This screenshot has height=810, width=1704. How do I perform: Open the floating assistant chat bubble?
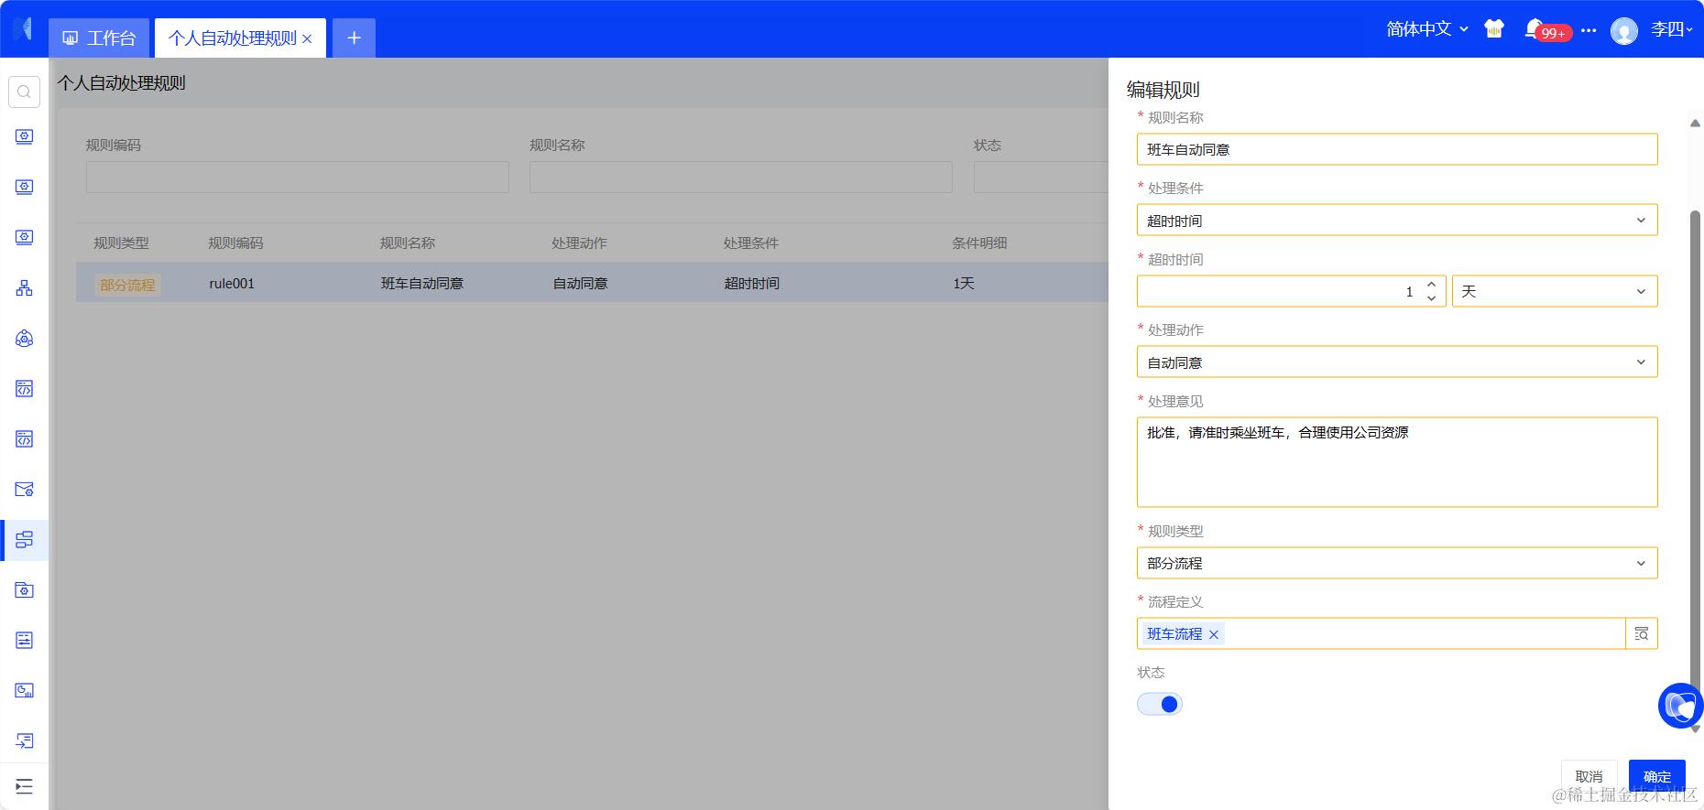point(1681,706)
